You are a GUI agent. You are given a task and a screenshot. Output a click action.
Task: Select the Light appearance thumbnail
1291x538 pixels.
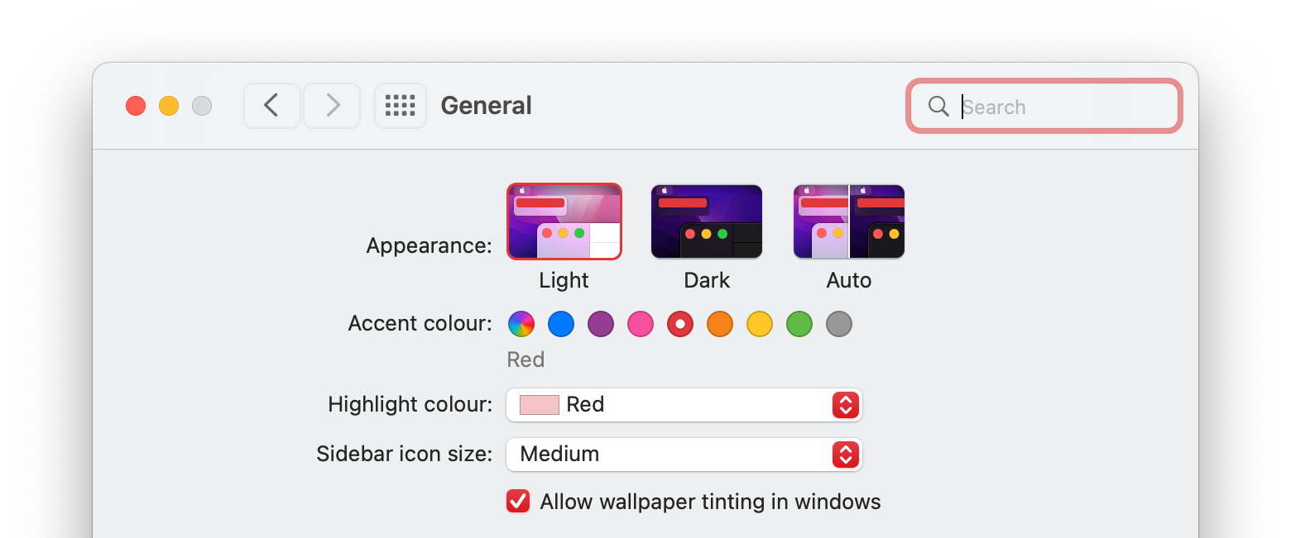tap(564, 221)
